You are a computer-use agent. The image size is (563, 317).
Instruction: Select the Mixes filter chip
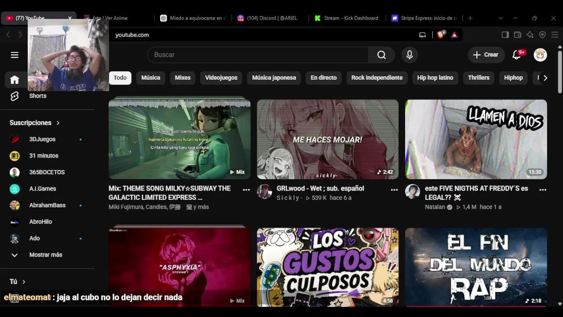pos(183,78)
